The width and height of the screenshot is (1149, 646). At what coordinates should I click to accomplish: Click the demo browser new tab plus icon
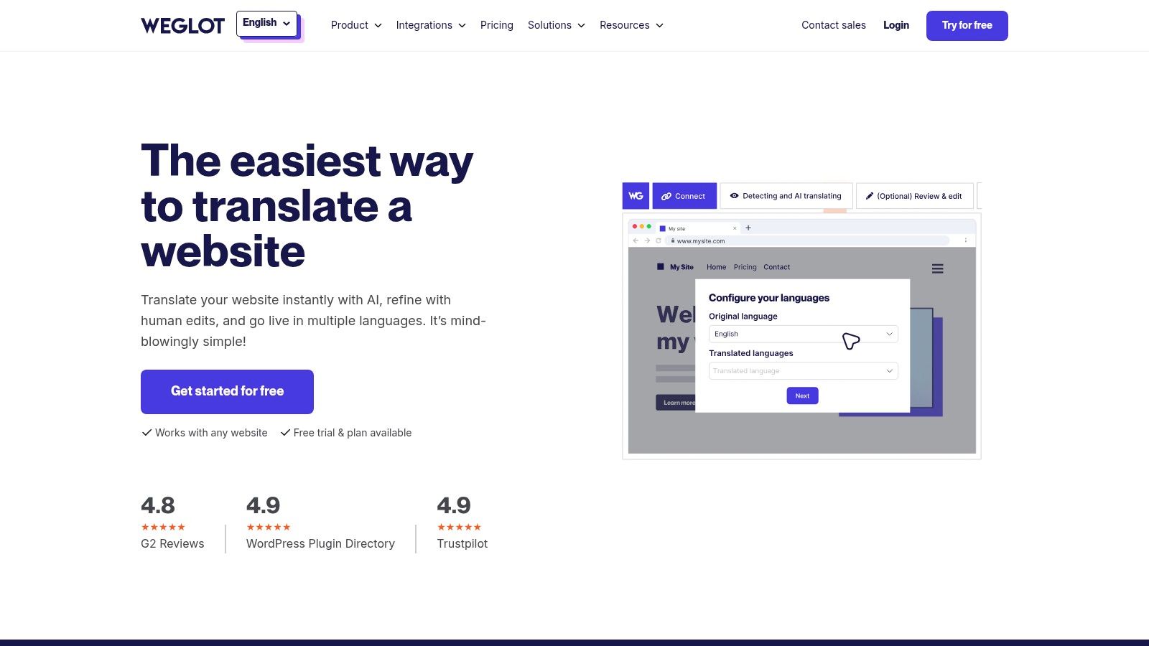[748, 228]
